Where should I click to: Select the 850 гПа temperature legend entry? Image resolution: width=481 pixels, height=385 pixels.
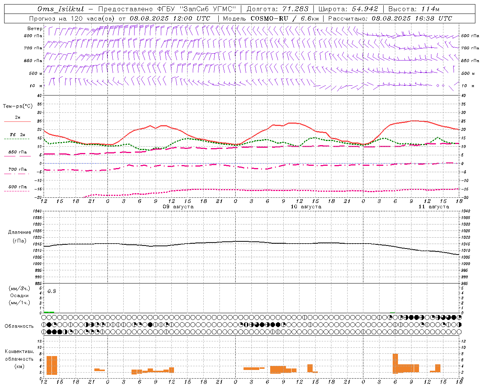(18, 152)
